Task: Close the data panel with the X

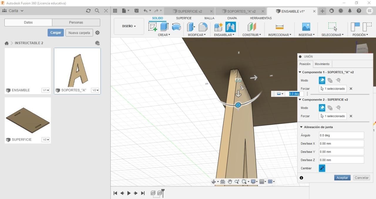Action: tap(106, 11)
